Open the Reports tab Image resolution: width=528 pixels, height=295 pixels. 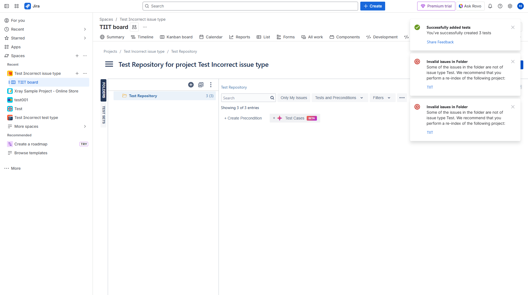tap(240, 37)
